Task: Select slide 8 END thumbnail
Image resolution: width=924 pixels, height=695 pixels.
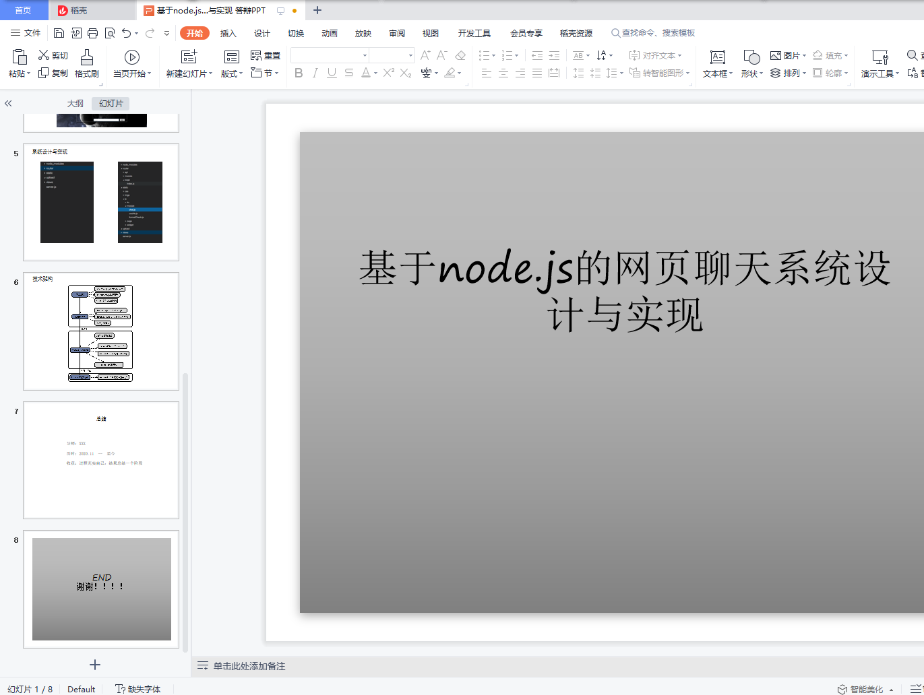Action: pyautogui.click(x=101, y=589)
